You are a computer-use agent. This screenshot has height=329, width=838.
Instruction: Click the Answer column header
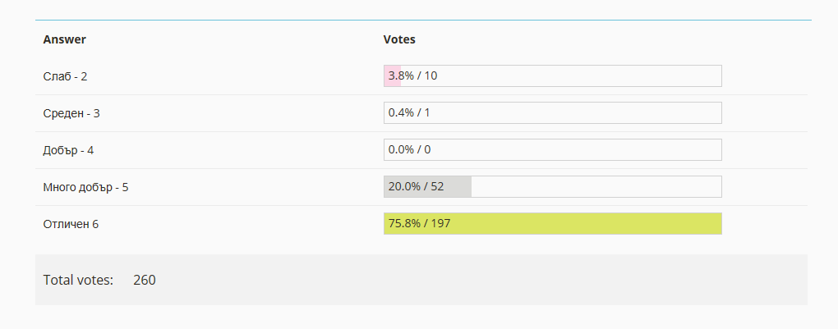click(x=64, y=39)
